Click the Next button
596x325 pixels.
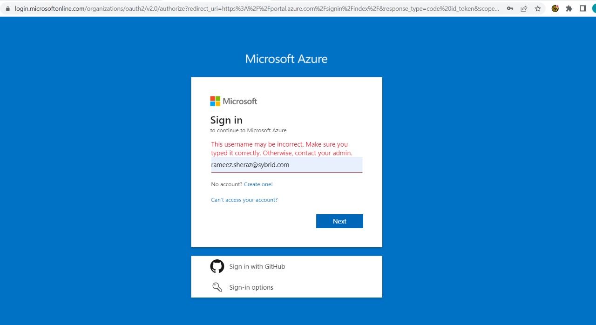pos(339,221)
